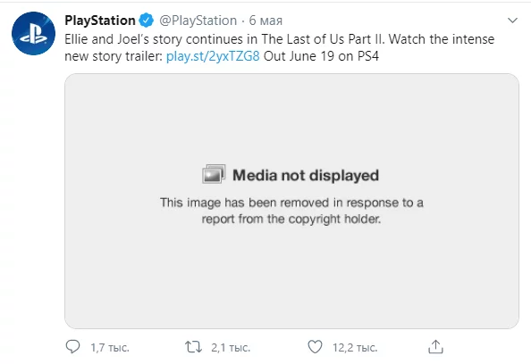This screenshot has width=531, height=364.
Task: Click the blue verified badge
Action: (x=147, y=21)
